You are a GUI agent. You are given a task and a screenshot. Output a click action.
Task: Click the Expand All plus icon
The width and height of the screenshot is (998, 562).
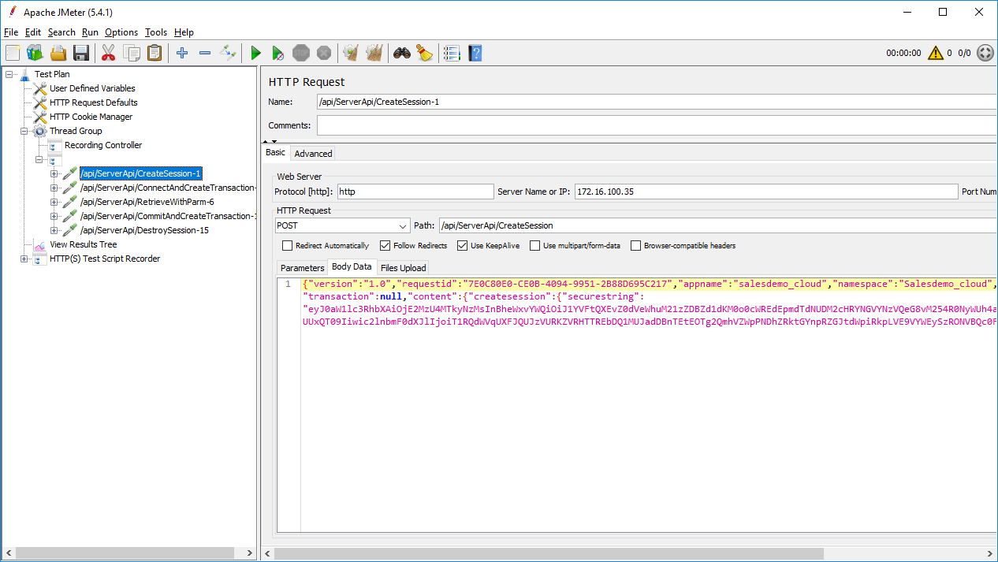pyautogui.click(x=182, y=53)
